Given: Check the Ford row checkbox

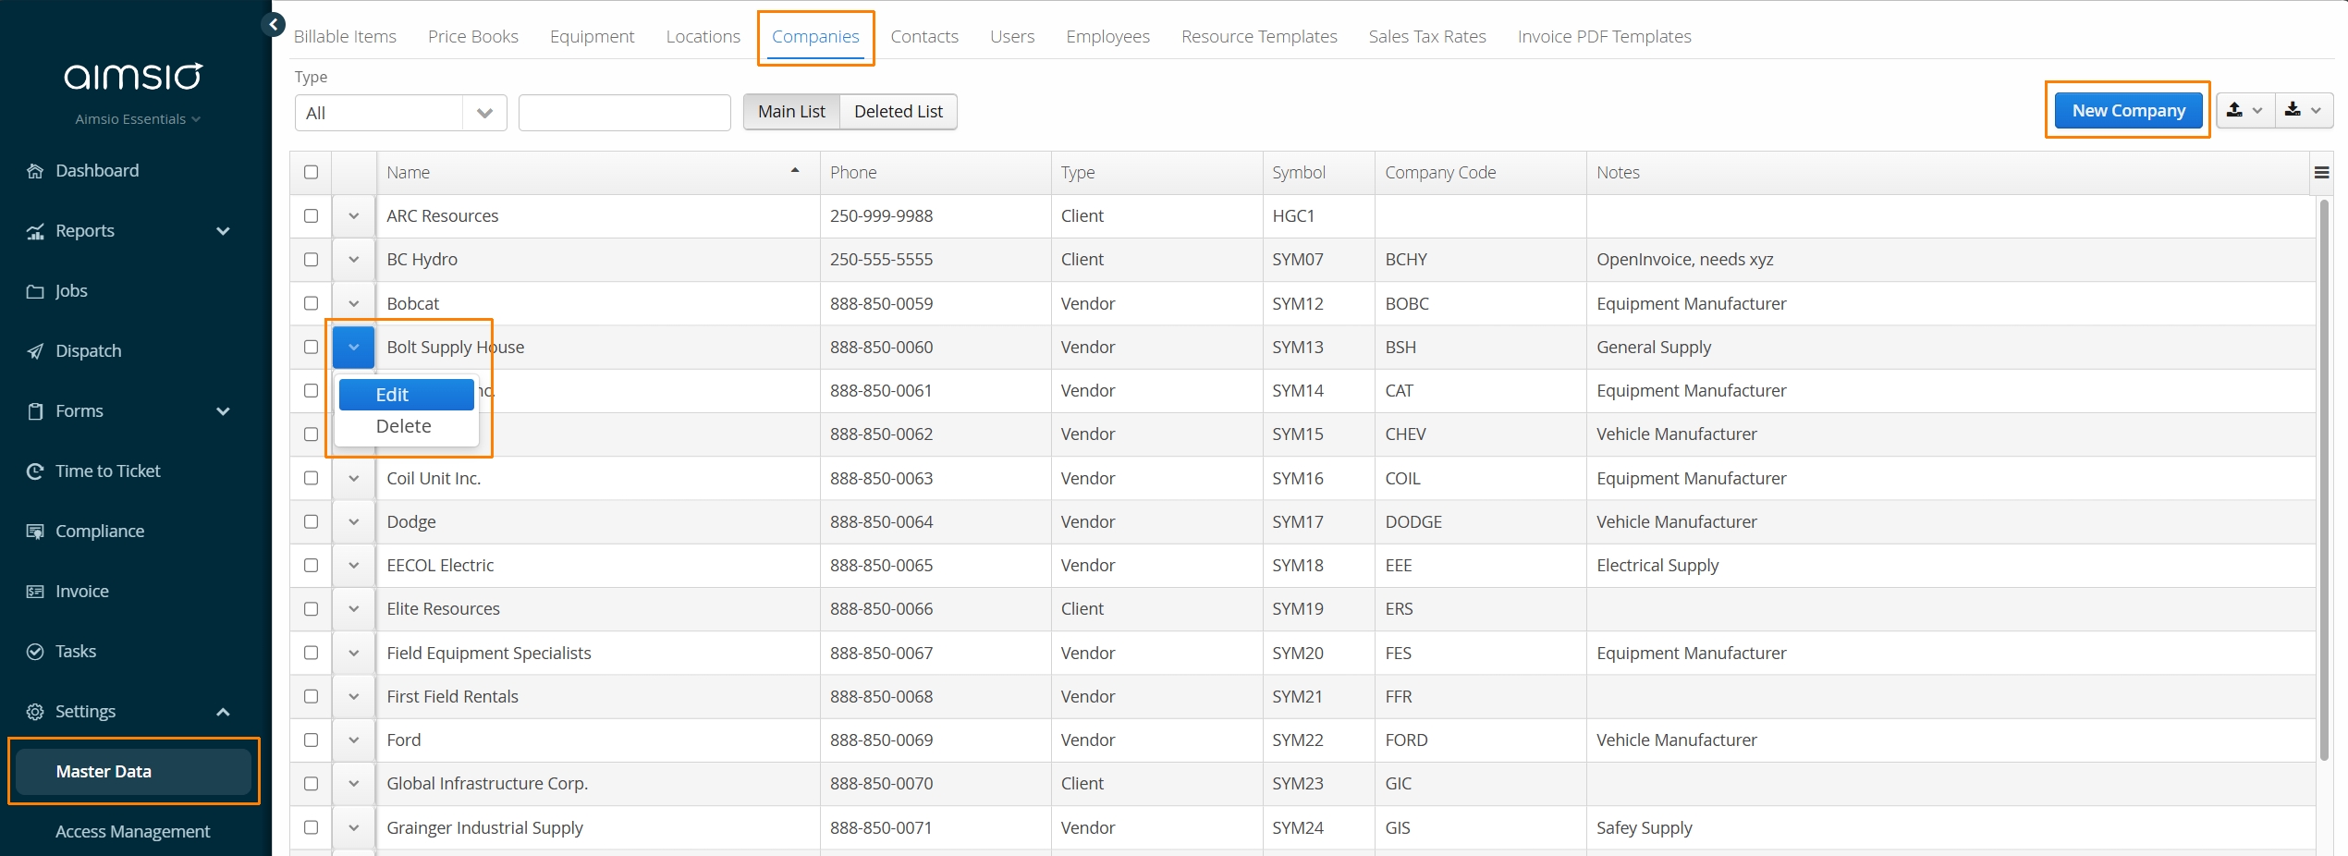Looking at the screenshot, I should coord(311,740).
